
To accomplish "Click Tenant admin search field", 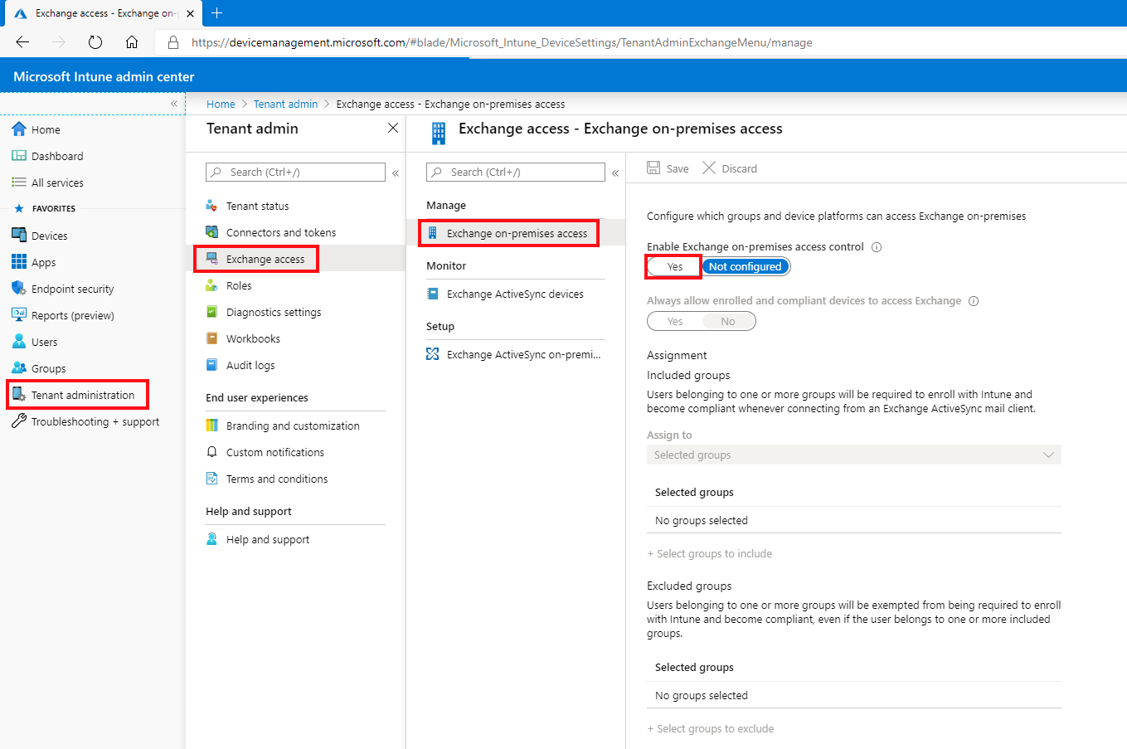I will 296,172.
